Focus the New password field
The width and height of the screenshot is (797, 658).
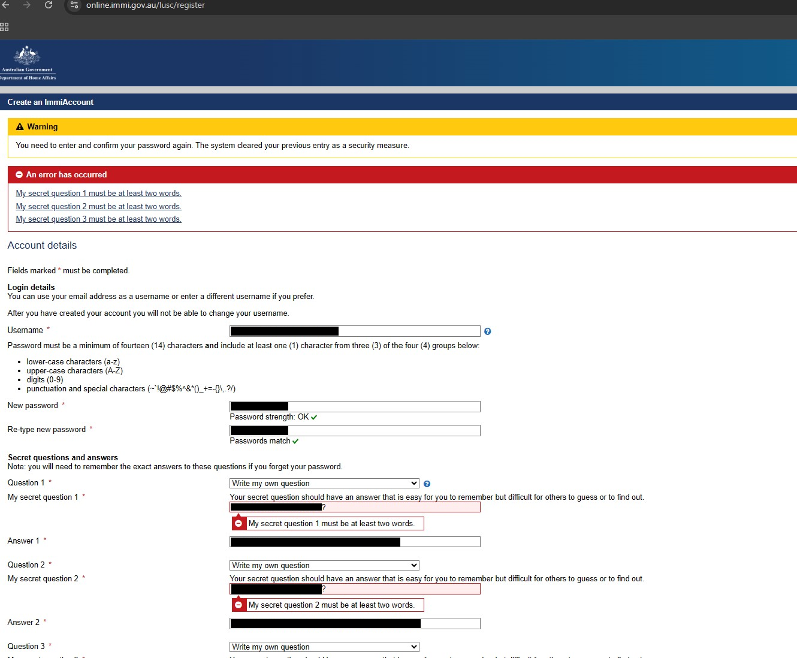(384, 407)
